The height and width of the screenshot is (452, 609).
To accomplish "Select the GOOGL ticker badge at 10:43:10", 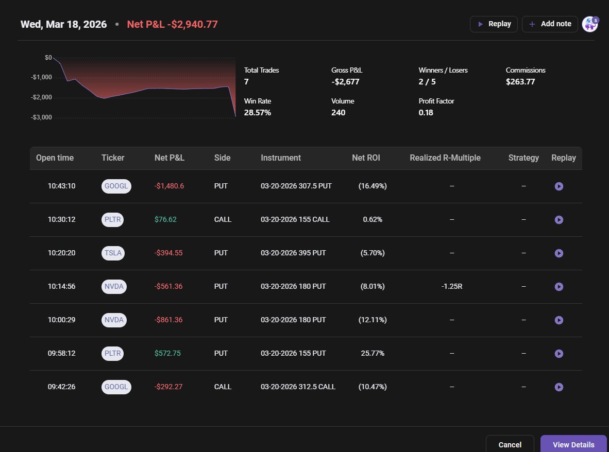I will 116,186.
